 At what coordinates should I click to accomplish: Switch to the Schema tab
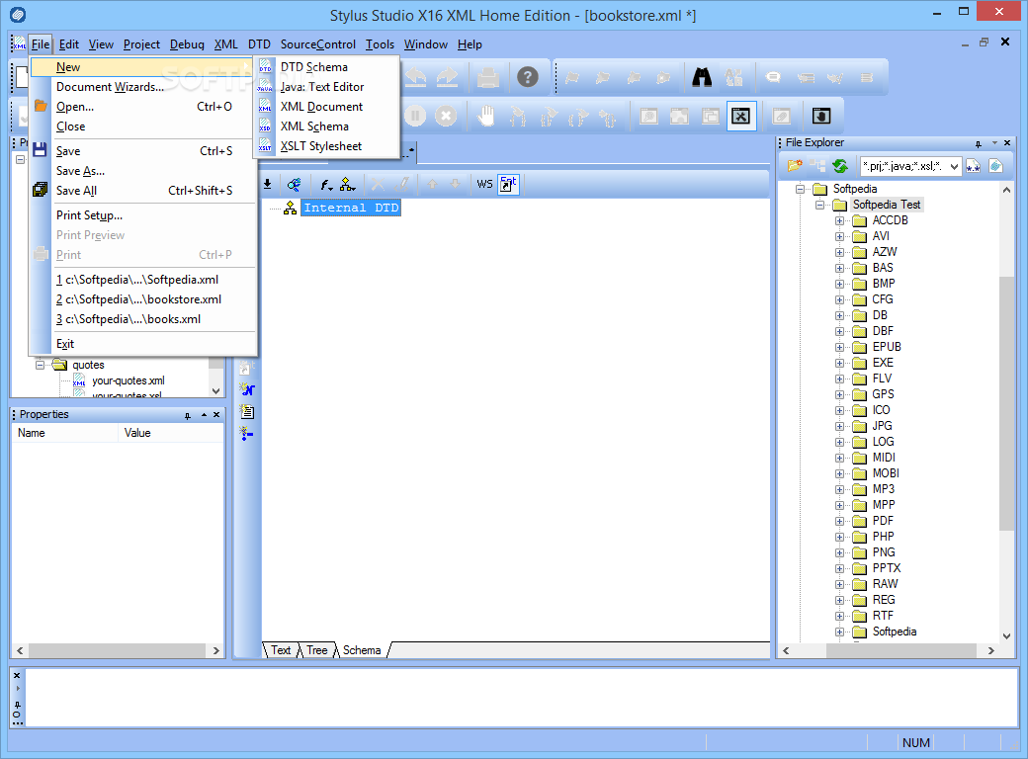click(362, 650)
